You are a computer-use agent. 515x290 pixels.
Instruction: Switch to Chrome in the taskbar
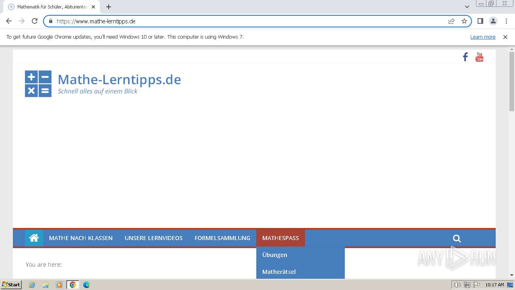click(73, 285)
